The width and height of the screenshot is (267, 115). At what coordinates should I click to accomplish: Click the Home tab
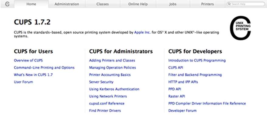pos(31,4)
